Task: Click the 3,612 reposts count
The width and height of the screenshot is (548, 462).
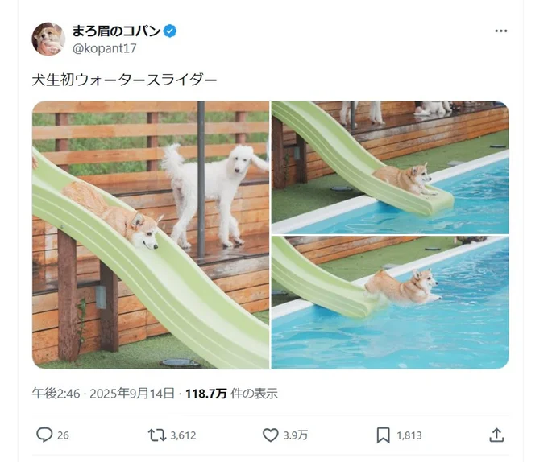Action: (183, 435)
